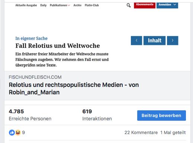Select the Daily menu item

(x=44, y=5)
